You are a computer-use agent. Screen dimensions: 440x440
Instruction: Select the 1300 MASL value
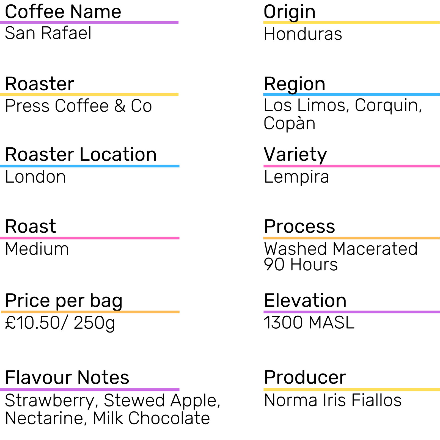click(x=309, y=323)
